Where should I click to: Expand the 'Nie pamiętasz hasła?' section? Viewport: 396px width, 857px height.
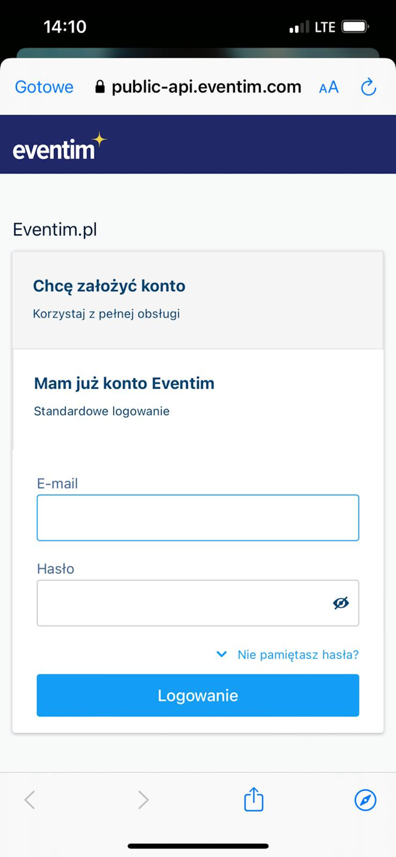coord(297,655)
